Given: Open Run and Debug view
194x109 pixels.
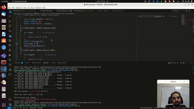Looking at the screenshot, I should point(10,21).
